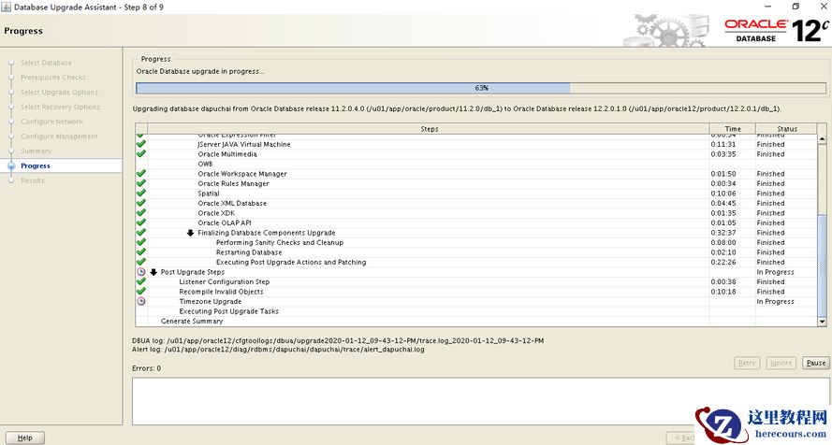Click the steps list scroll-down arrow
Image resolution: width=832 pixels, height=445 pixels.
coord(822,321)
